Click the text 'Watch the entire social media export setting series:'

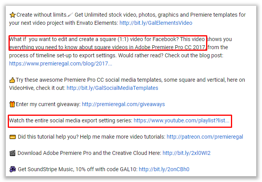71,120
